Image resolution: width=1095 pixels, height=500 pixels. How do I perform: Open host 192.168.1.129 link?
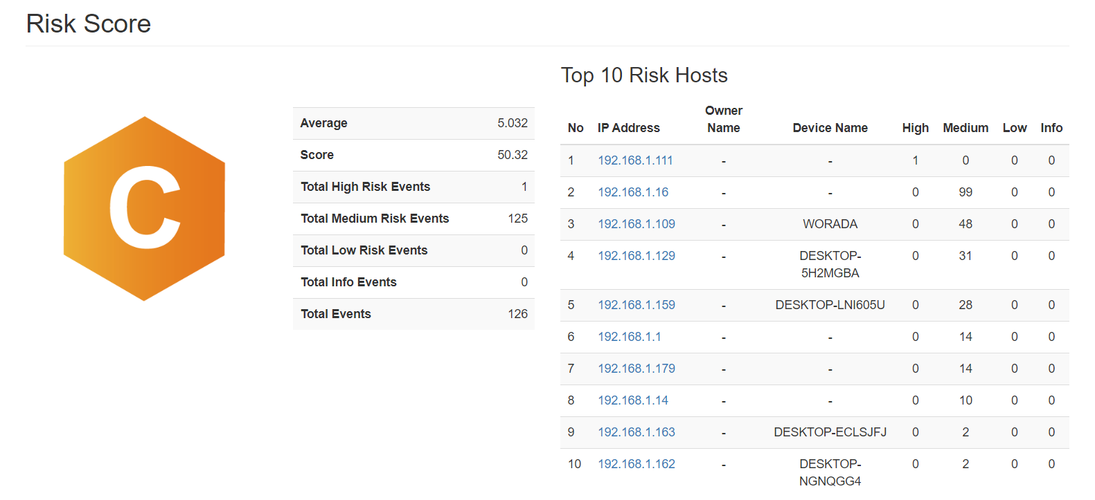(636, 256)
